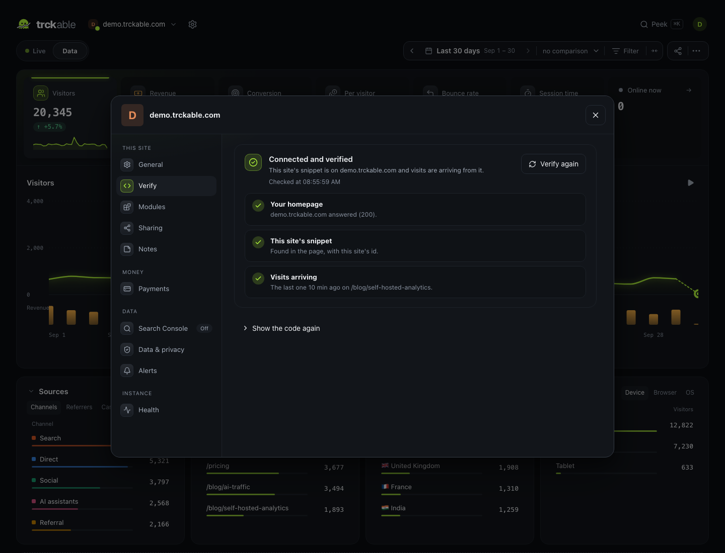Image resolution: width=725 pixels, height=553 pixels.
Task: Click the chart play button
Action: (691, 183)
